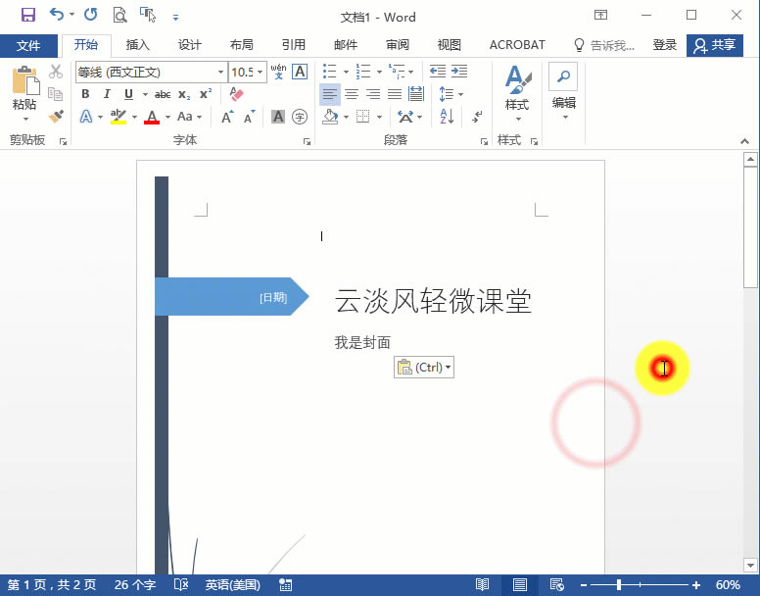Click the 告诉我 Tell Me search box
760x596 pixels.
604,45
